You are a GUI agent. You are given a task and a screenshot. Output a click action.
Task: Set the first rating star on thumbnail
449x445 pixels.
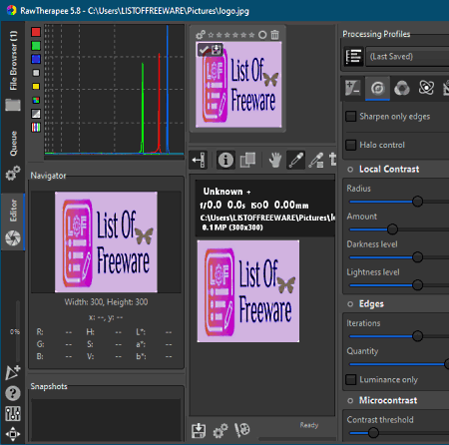click(x=211, y=35)
